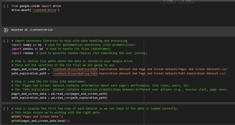Run the drive.mount cell

coord(6,6)
